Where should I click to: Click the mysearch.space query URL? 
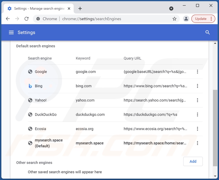pyautogui.click(x=155, y=143)
